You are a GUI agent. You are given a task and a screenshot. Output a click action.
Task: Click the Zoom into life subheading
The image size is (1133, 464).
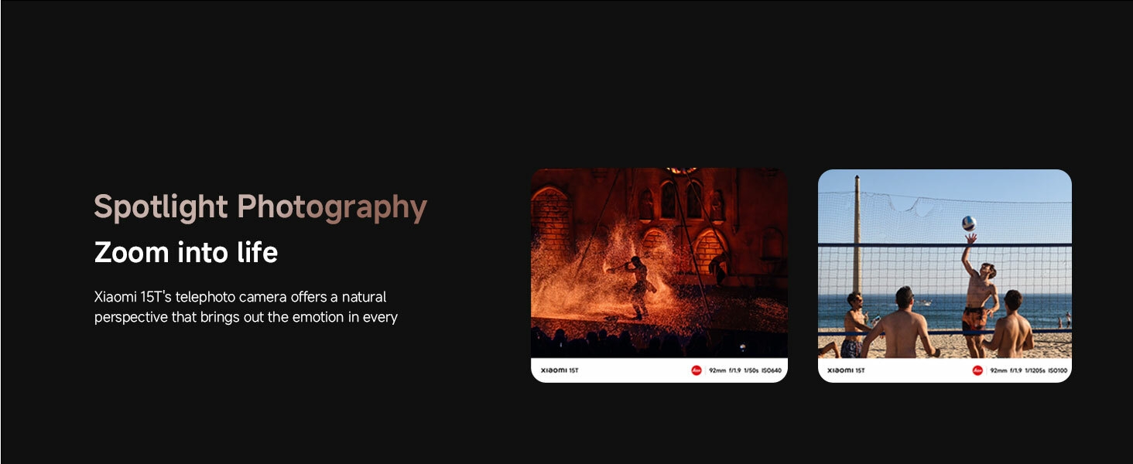(187, 252)
